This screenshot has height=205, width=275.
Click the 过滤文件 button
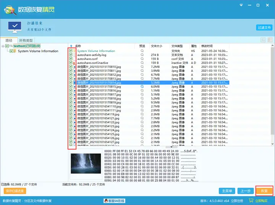(264, 27)
